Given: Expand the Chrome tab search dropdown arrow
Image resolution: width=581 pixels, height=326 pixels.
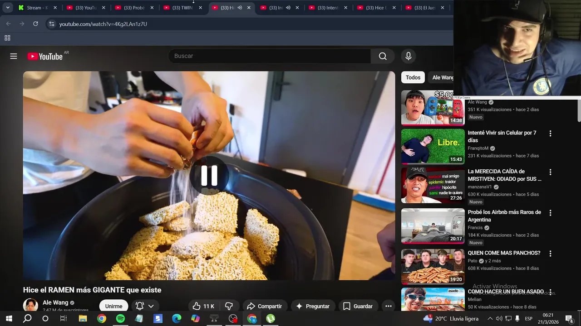Looking at the screenshot, I should pyautogui.click(x=8, y=8).
